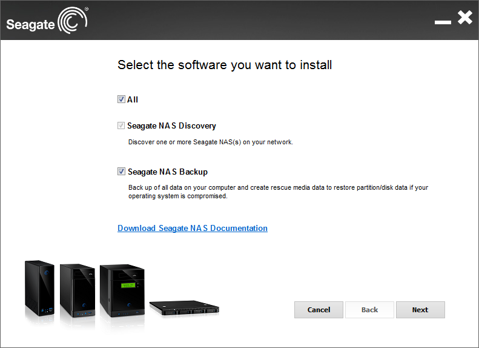Click the Seagate logo in header
The image size is (479, 348).
(47, 21)
